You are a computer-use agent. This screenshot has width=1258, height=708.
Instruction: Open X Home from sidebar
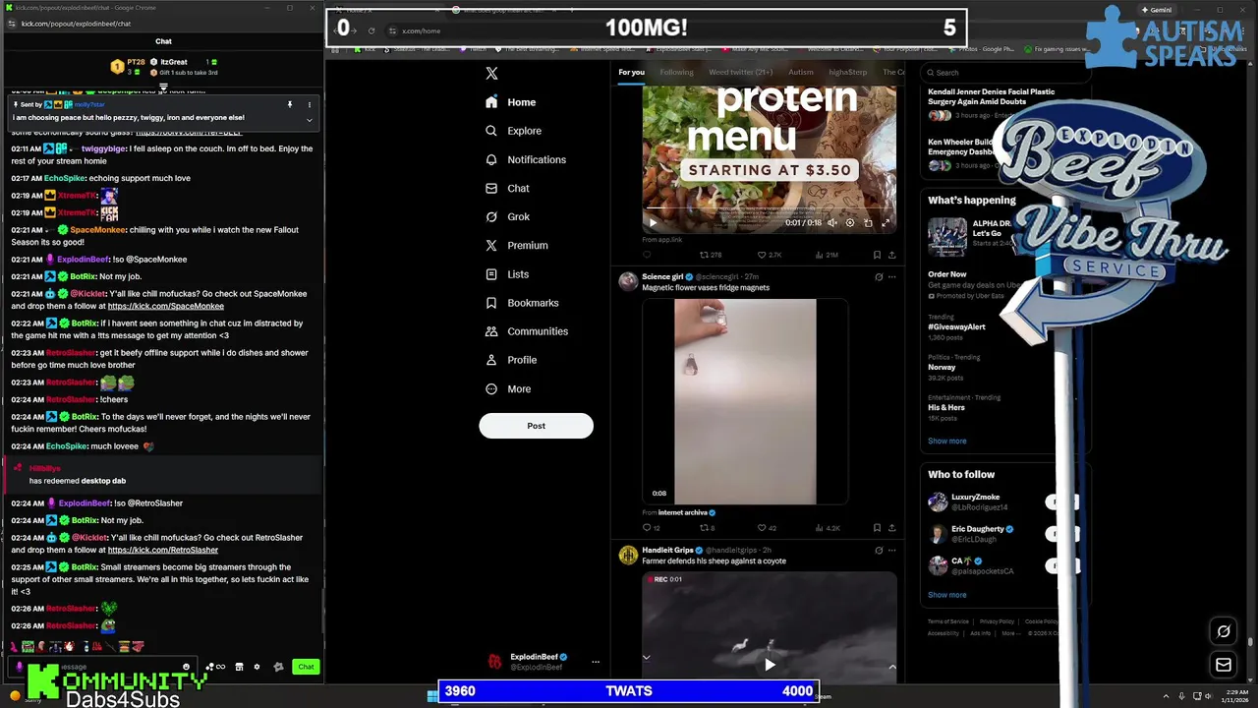click(x=511, y=102)
